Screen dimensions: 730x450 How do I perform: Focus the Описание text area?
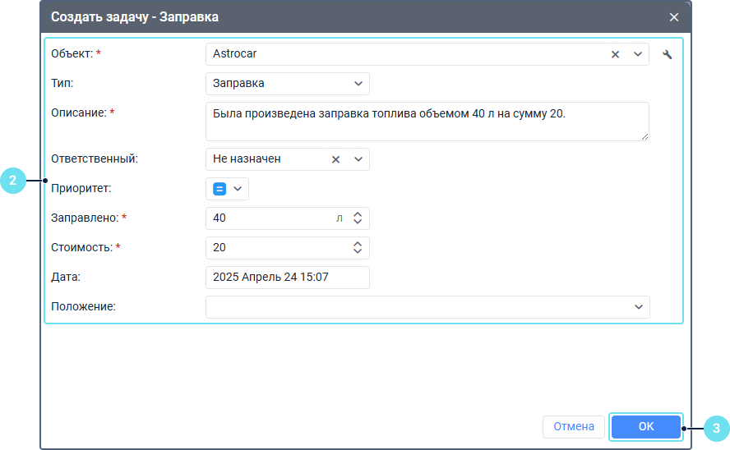(x=427, y=122)
